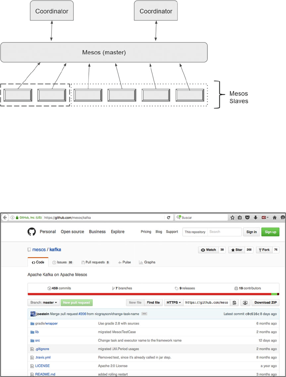Open the HTTPS protocol dropdown
Screen dimensions: 286x377
coord(174,302)
